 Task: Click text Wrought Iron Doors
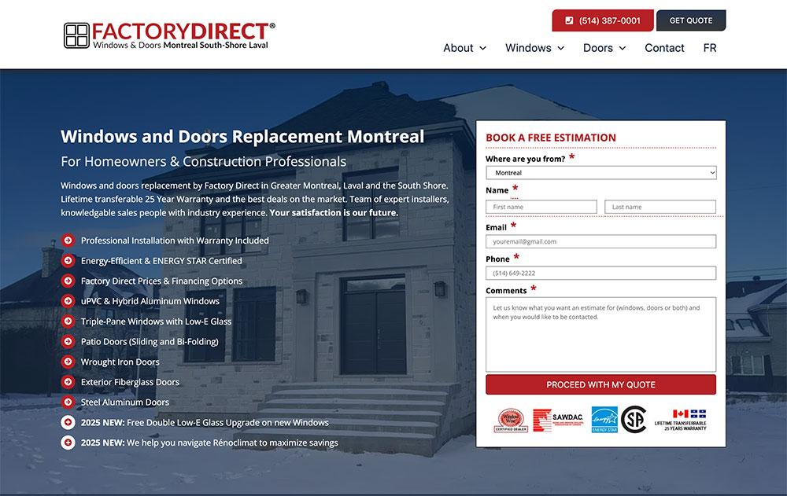pyautogui.click(x=120, y=362)
